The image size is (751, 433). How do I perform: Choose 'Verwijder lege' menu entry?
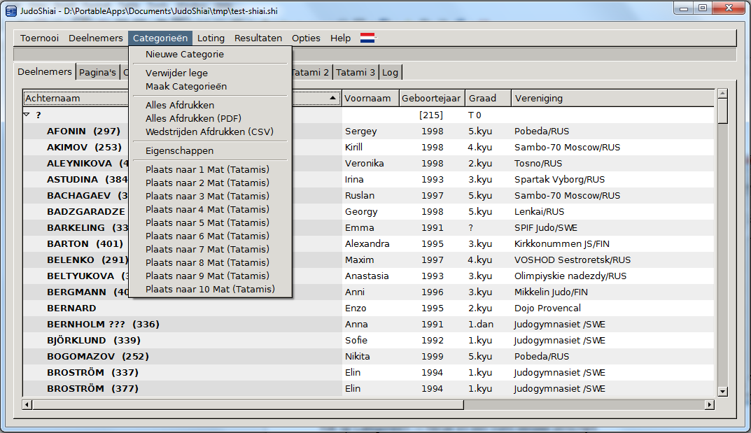click(176, 73)
